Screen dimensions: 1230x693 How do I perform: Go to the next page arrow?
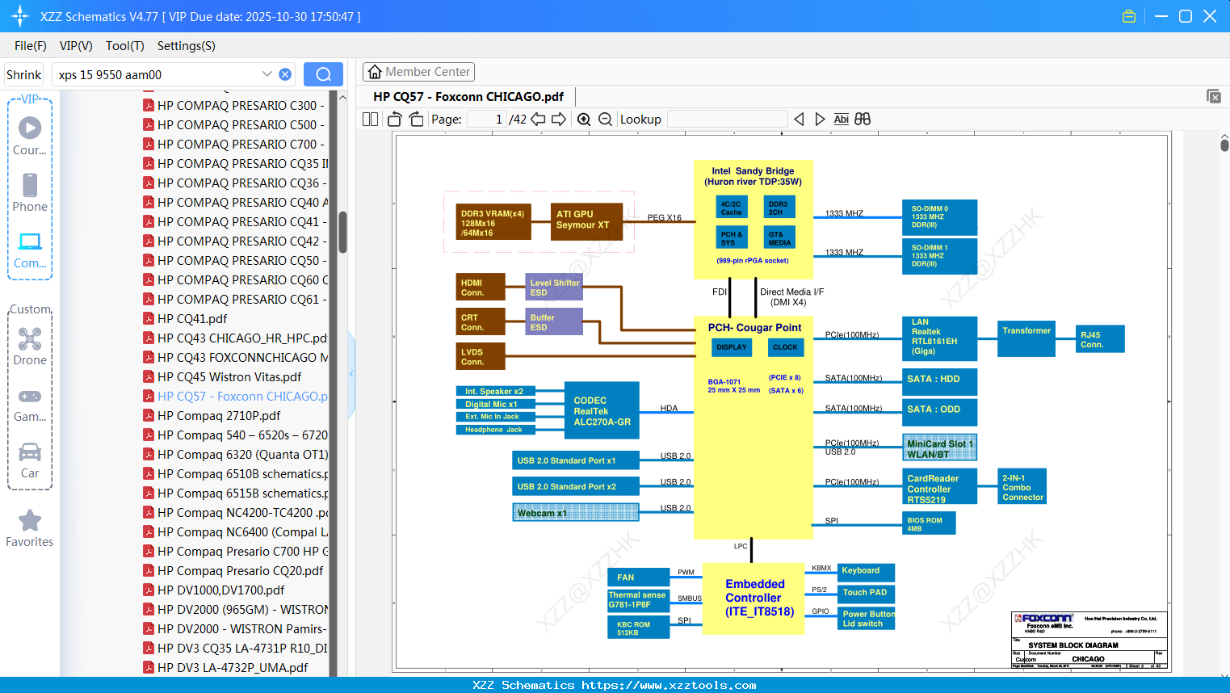(x=559, y=120)
